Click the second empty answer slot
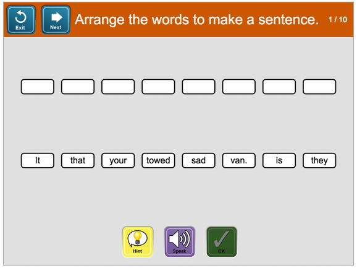 tap(78, 87)
